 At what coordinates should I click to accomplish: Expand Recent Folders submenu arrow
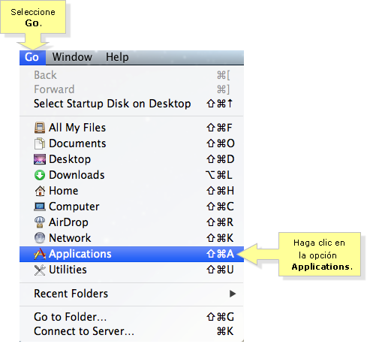click(x=233, y=294)
